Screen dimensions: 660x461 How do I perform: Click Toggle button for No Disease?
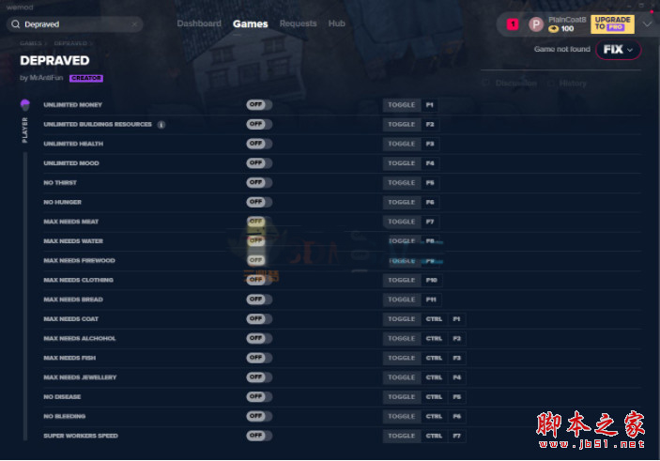click(402, 397)
